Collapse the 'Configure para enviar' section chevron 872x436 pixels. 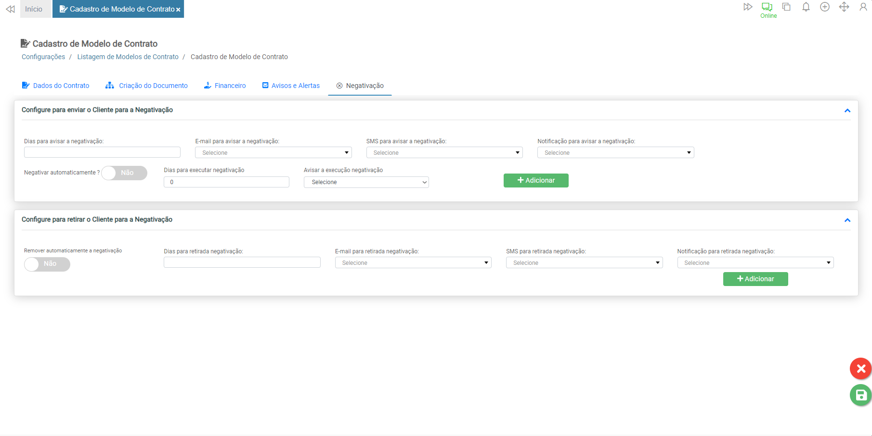847,111
